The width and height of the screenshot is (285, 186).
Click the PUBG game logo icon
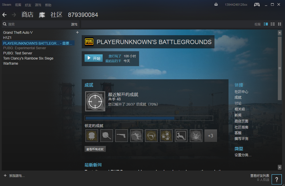tap(89, 42)
